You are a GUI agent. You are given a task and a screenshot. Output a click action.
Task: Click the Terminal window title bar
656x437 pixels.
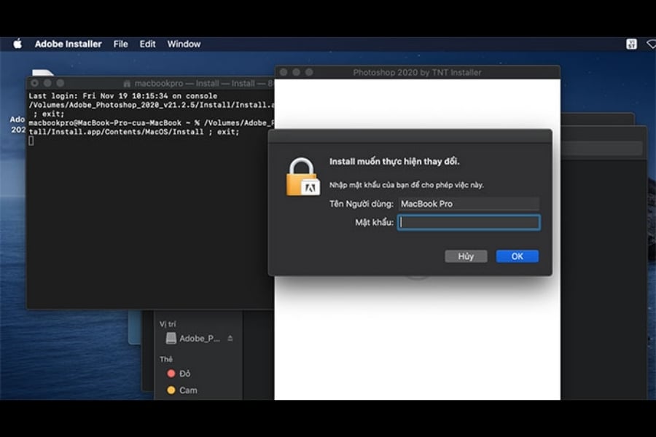pos(197,84)
